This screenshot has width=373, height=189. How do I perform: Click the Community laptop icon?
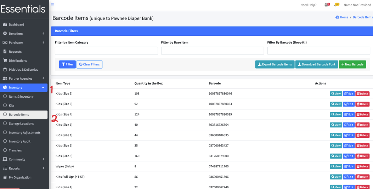click(x=5, y=159)
